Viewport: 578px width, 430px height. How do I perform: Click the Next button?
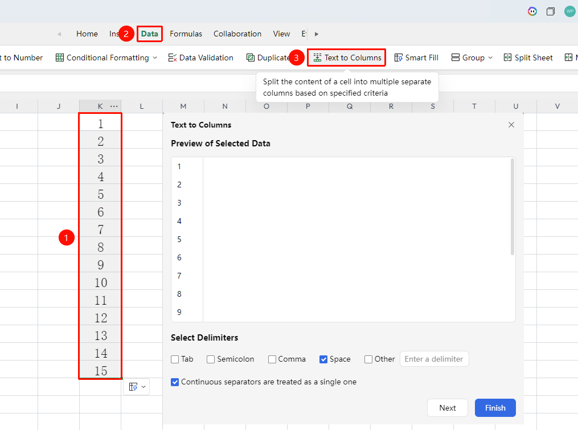(x=448, y=408)
